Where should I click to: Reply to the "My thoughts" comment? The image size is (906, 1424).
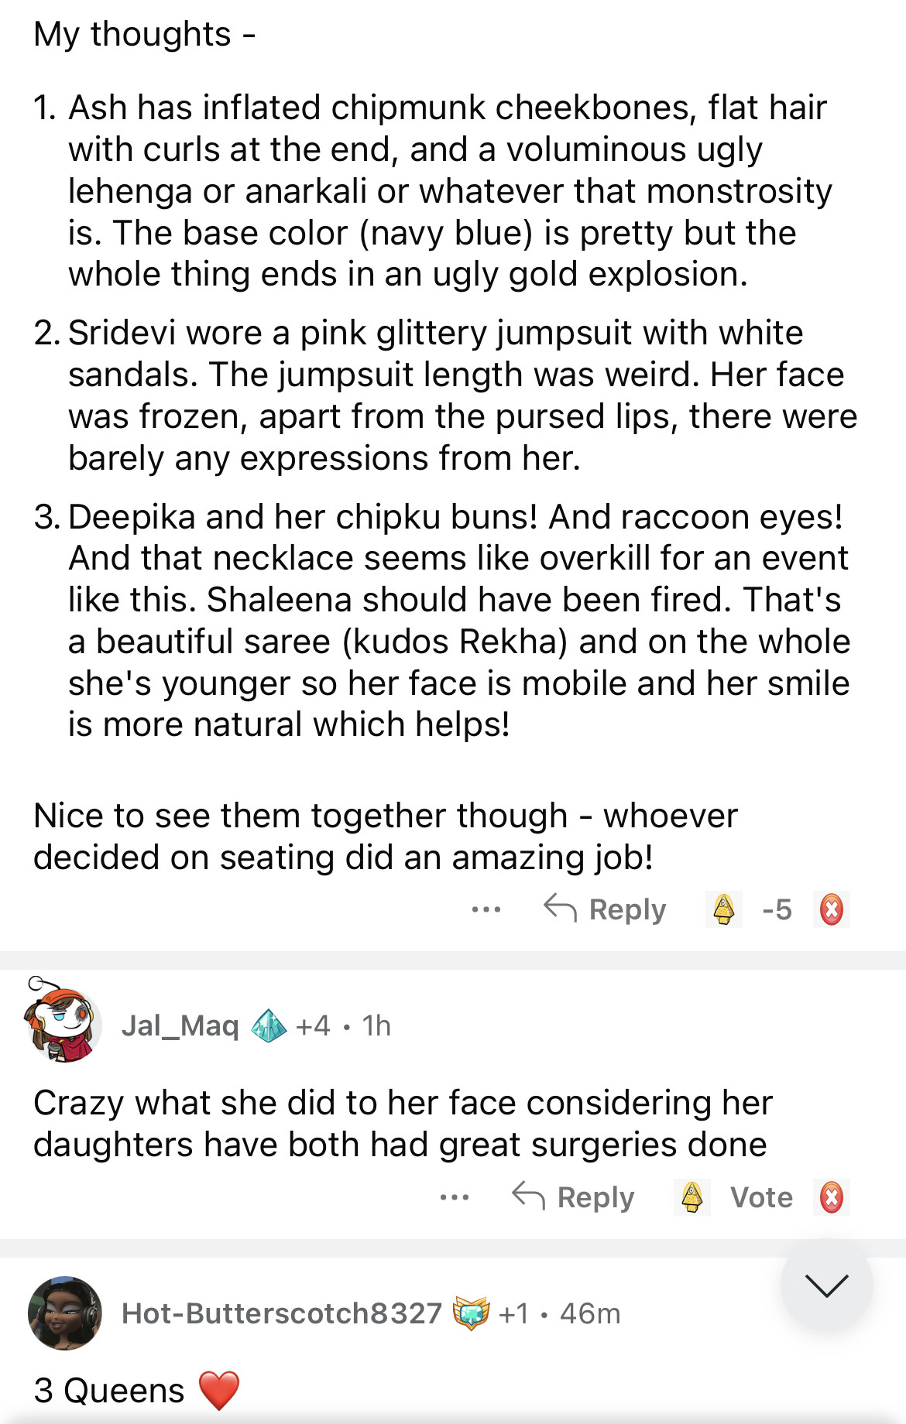pos(605,909)
